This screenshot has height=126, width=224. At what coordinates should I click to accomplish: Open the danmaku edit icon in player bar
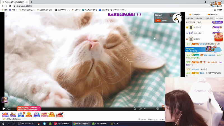pyautogui.click(x=135, y=109)
